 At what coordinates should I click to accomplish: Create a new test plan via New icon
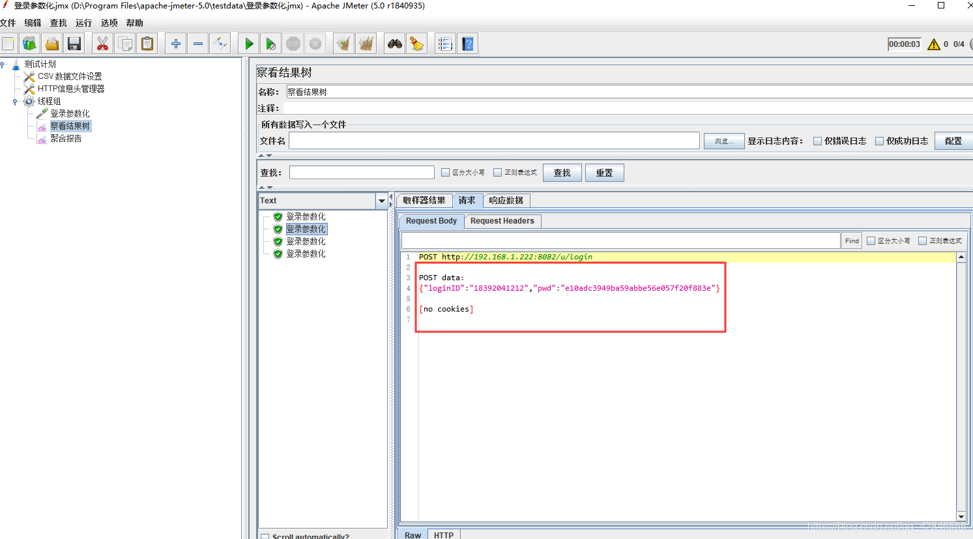(x=8, y=44)
